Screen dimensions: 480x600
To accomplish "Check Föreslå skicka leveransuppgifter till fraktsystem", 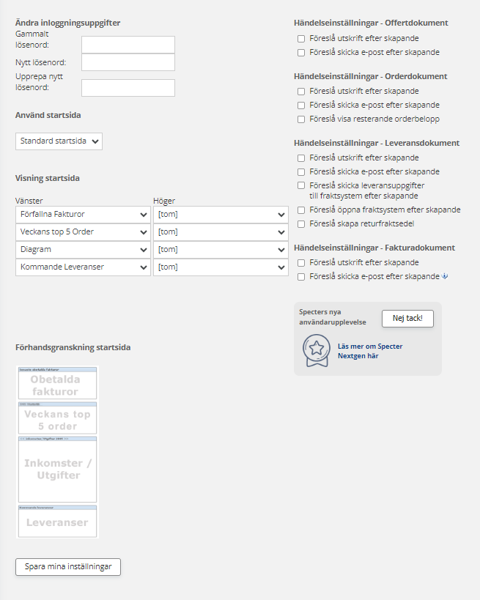I will (301, 186).
